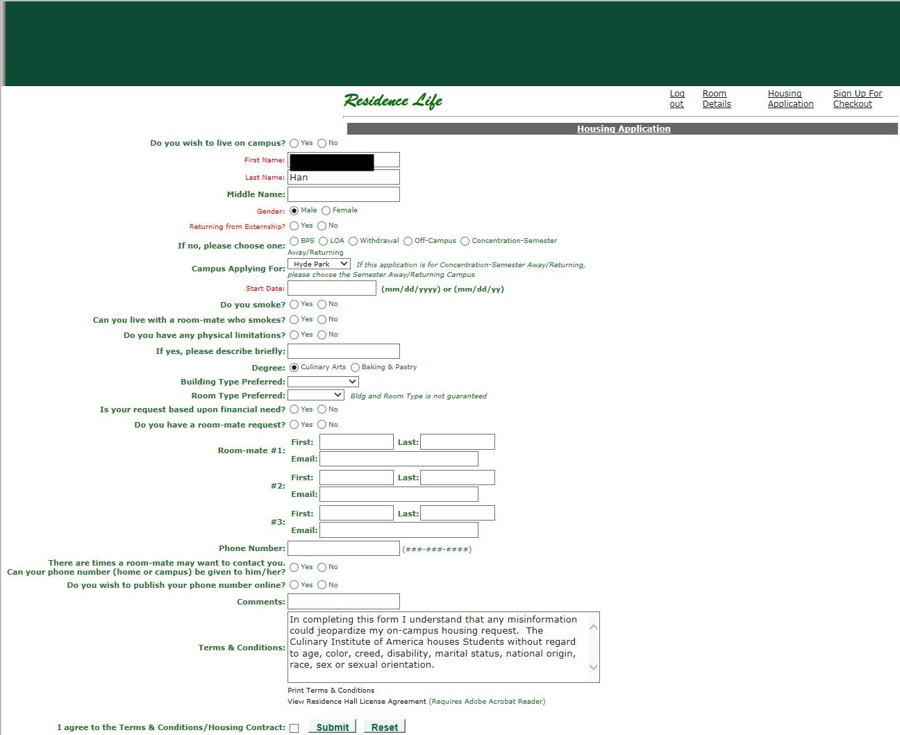Pick the Concentration-Semester Away/Returning option
900x735 pixels.
465,241
